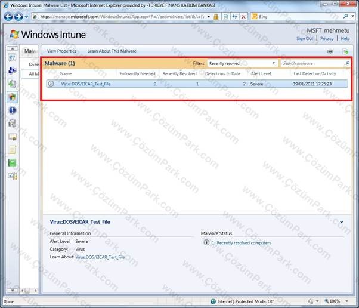Viewport: 359px width, 308px height.
Task: Open the zoom level 100% dropdown arrow
Action: [347, 301]
